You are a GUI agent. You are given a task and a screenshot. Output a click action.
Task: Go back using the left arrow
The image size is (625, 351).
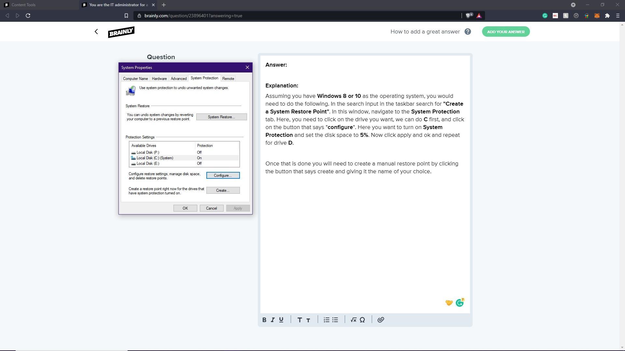click(96, 32)
